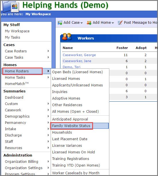The height and width of the screenshot is (176, 158).
Task: Open Program Settings item
Action: coord(20,174)
